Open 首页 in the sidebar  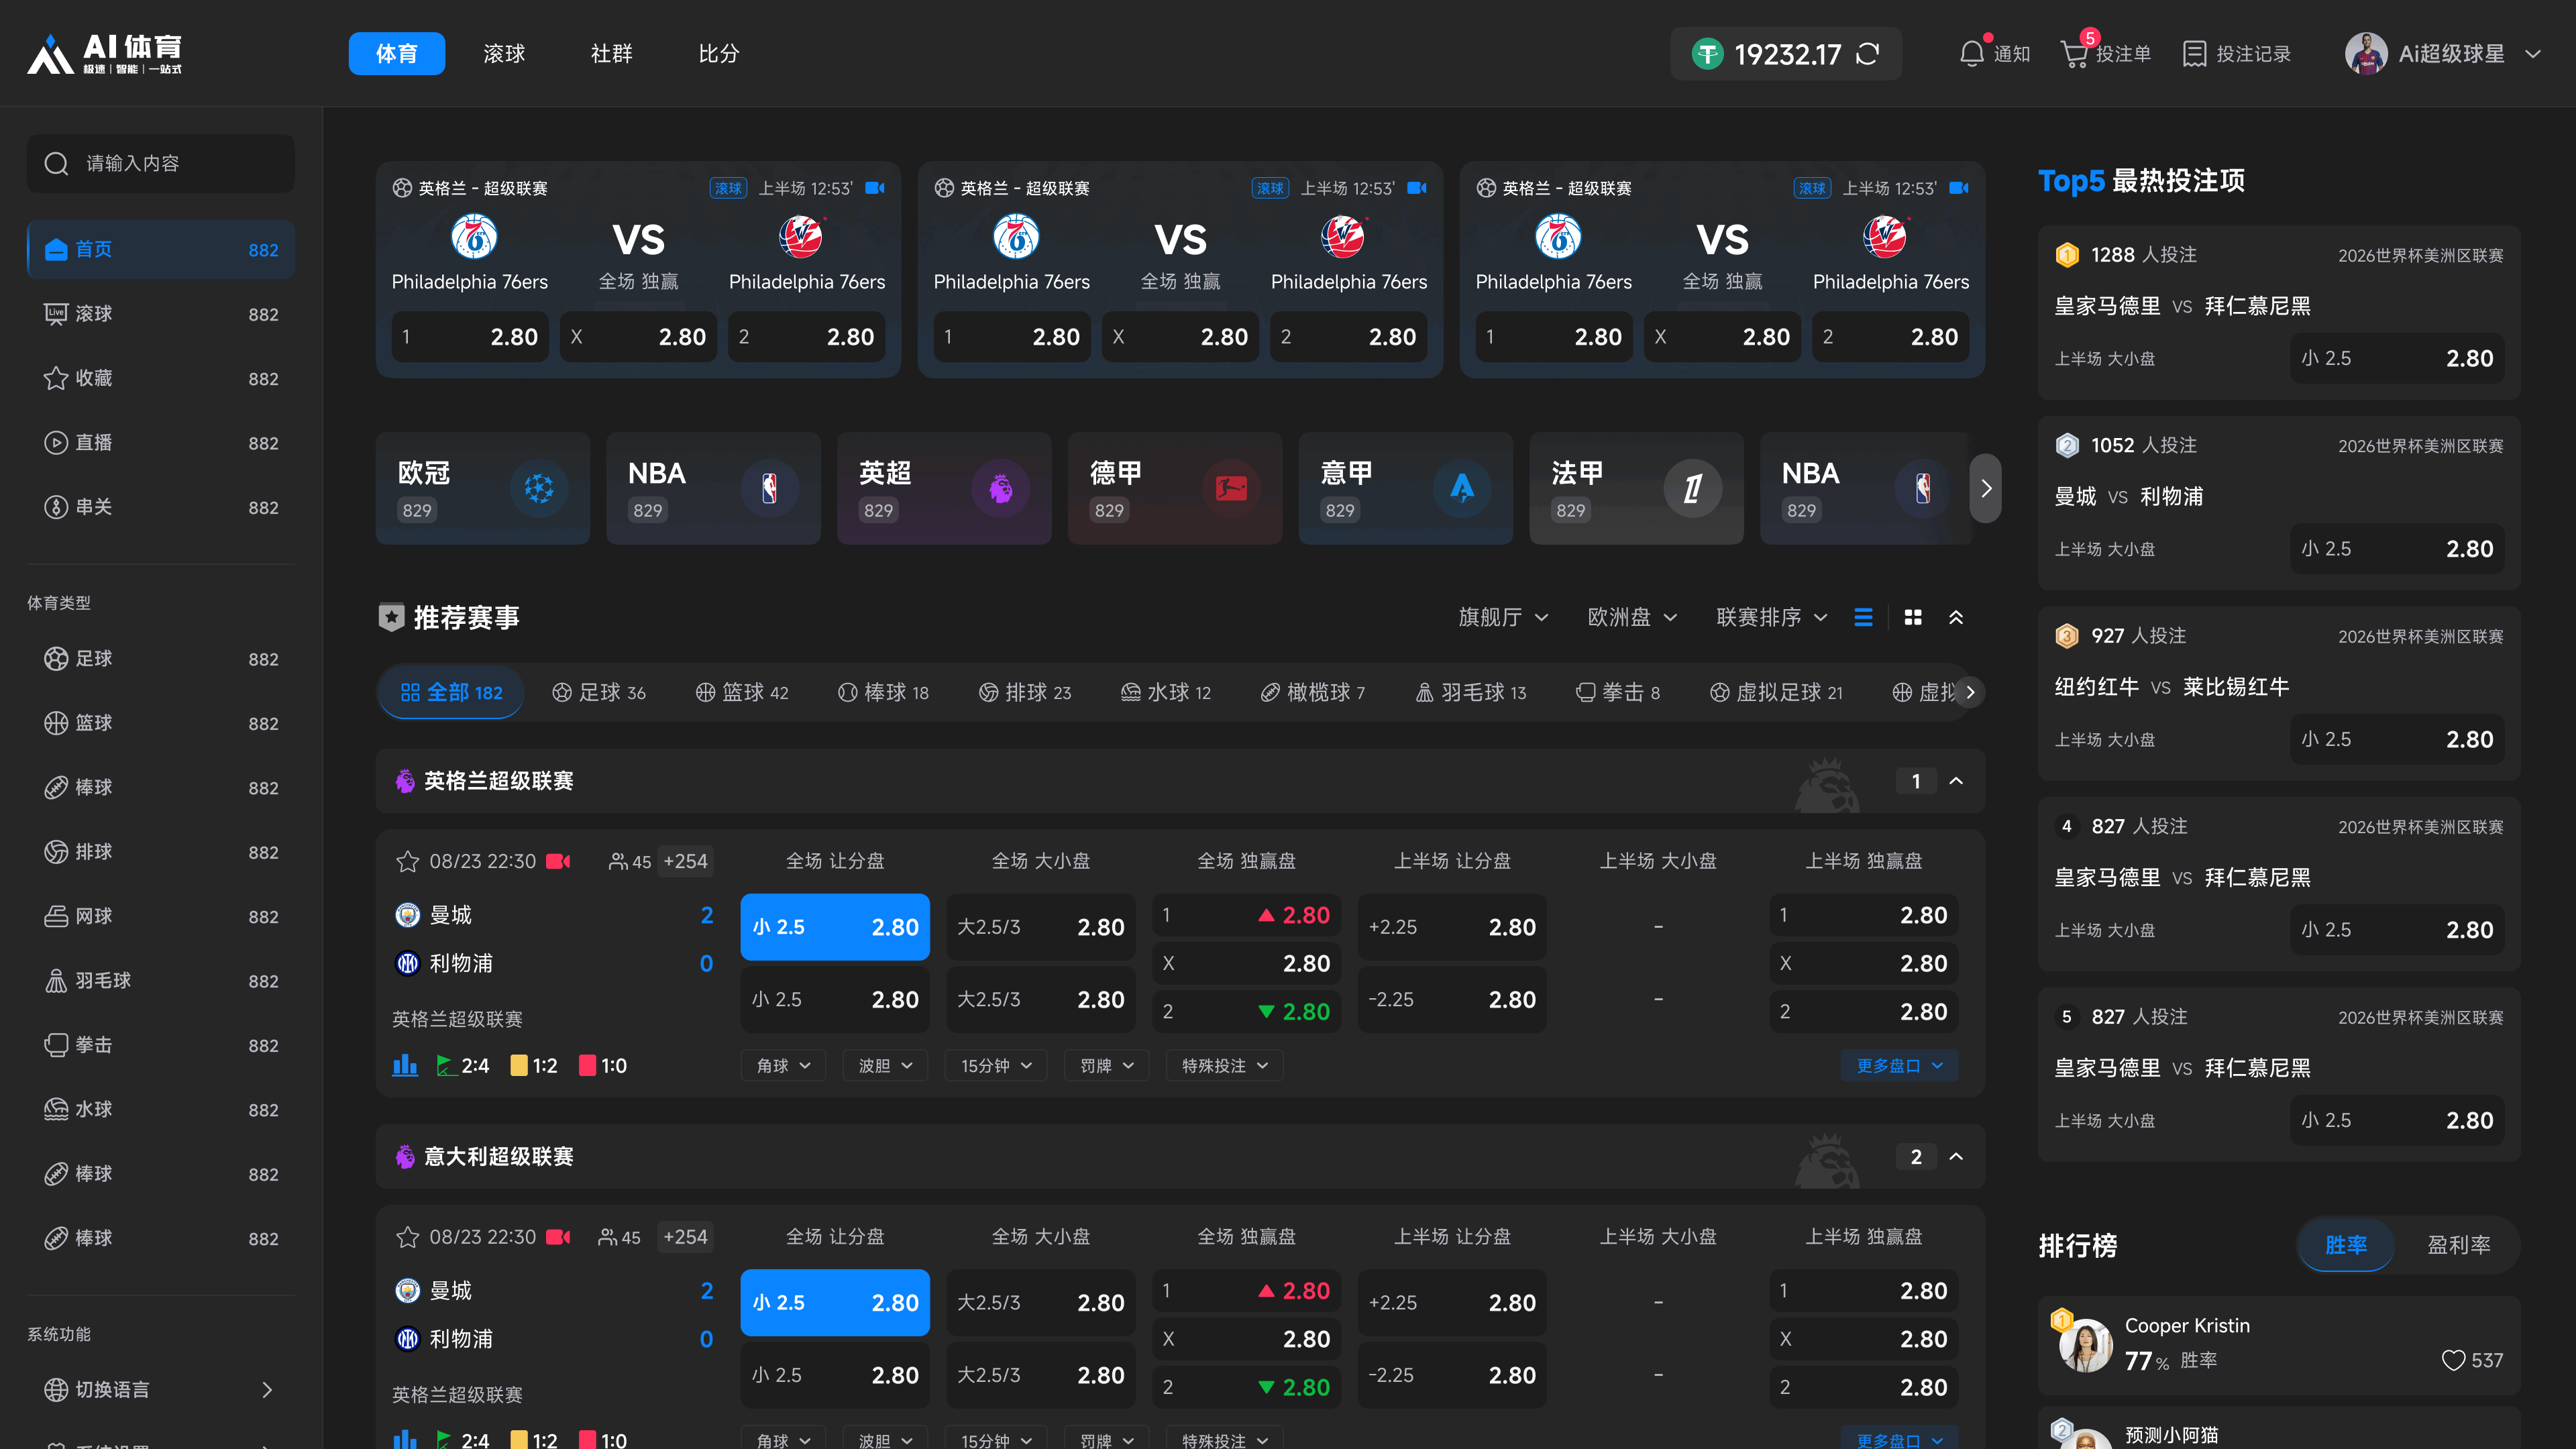click(161, 249)
